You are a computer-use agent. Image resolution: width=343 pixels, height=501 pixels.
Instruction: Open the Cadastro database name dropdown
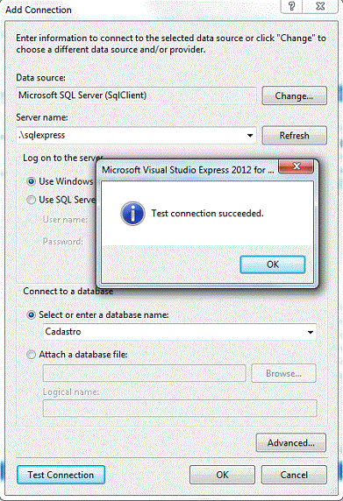tap(310, 332)
